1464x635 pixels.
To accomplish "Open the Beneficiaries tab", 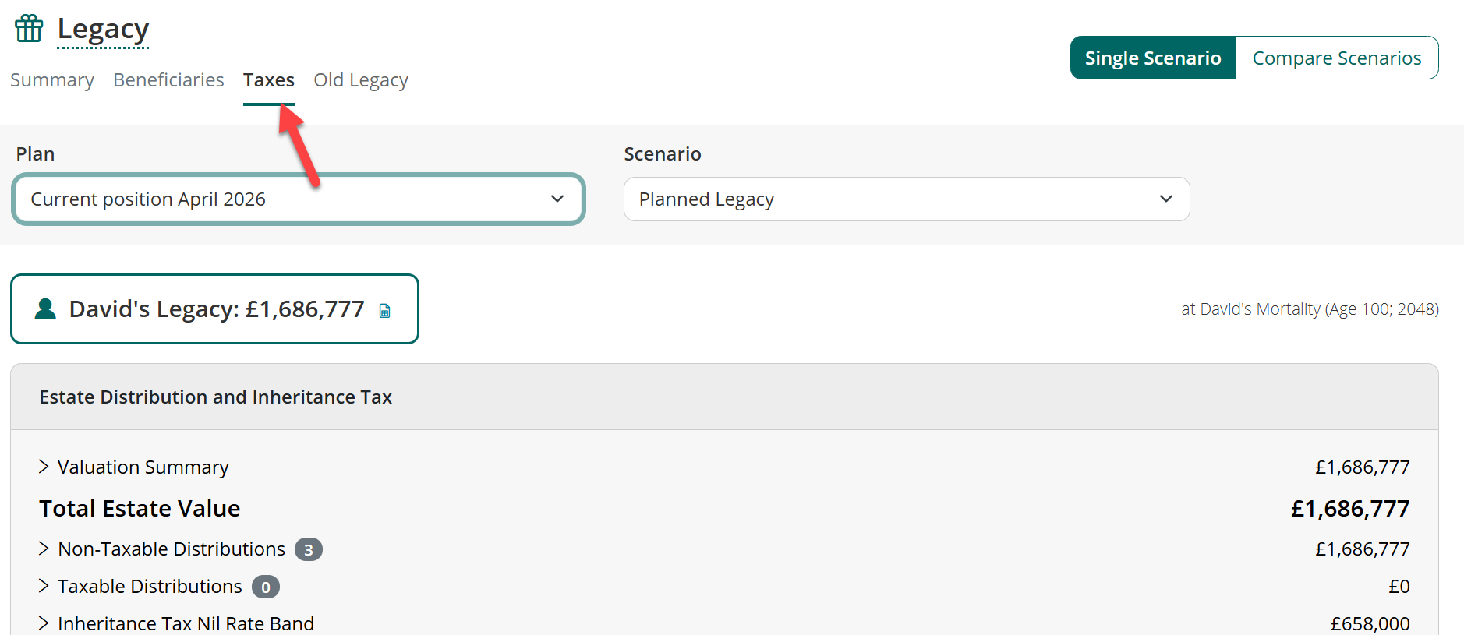I will coord(168,80).
